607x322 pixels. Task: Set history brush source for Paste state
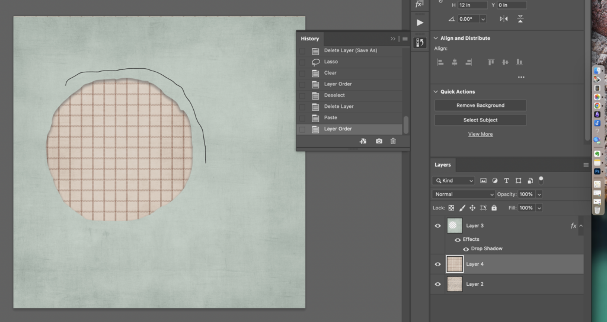302,118
